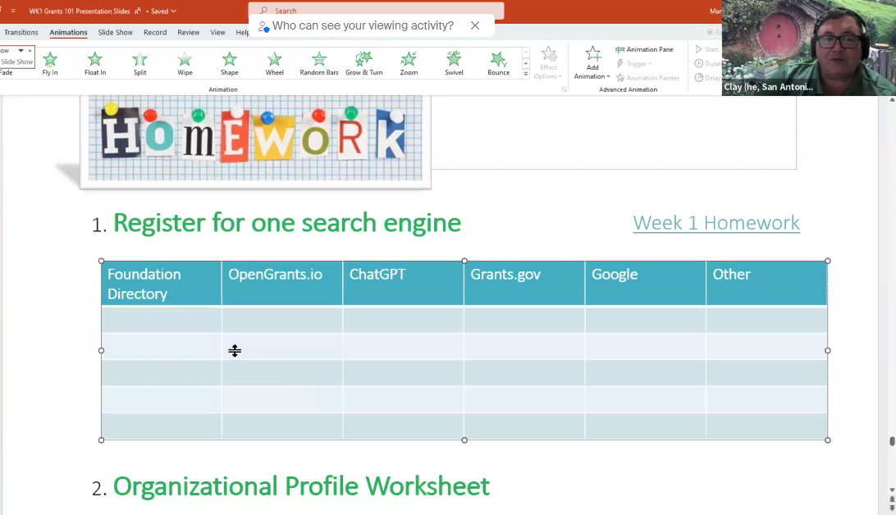Select the OpenGrants.io table header cell
Image resolution: width=896 pixels, height=515 pixels.
click(x=282, y=284)
